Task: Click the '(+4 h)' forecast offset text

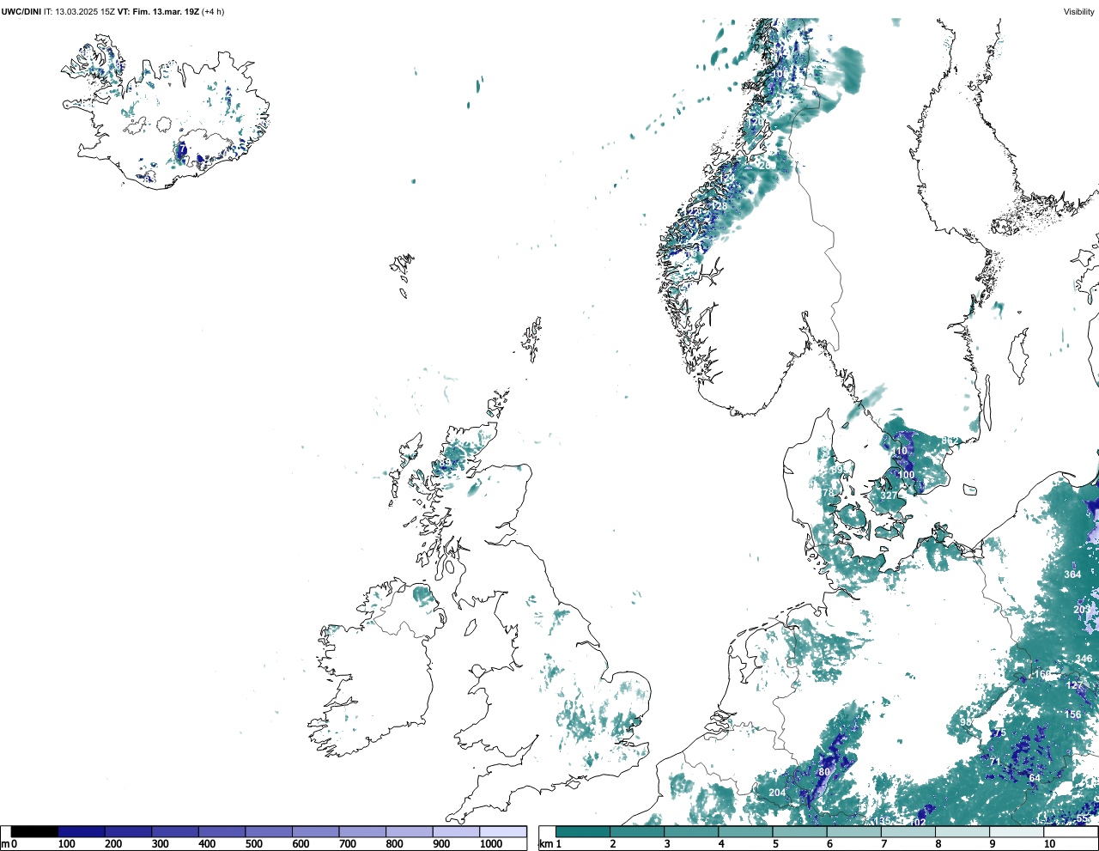Action: click(213, 12)
